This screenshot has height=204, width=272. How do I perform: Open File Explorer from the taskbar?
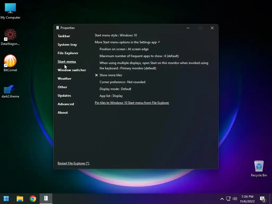click(20, 198)
